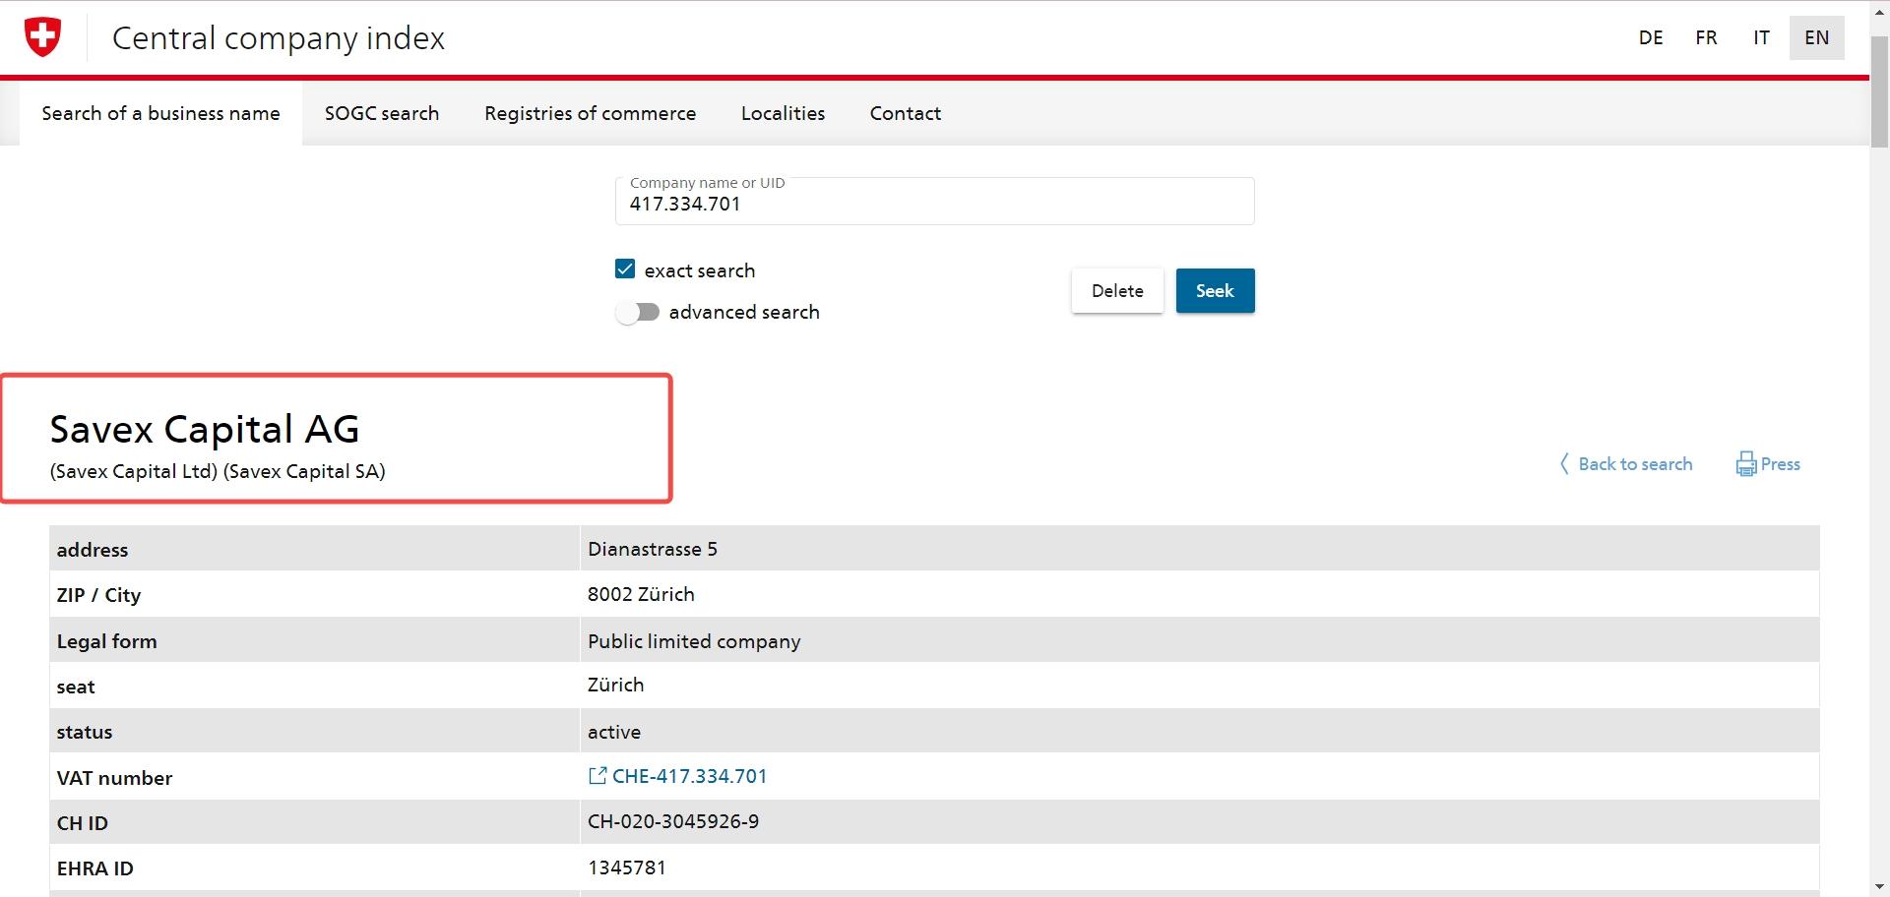
Task: Click the status value active
Action: coord(614,732)
